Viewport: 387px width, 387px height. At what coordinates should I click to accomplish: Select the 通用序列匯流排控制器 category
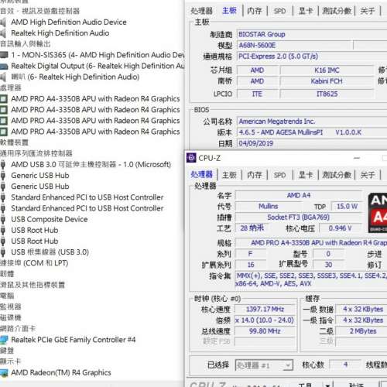36,153
